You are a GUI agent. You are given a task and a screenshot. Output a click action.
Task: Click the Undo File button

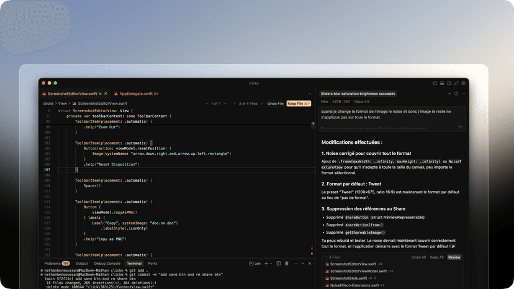coord(276,104)
